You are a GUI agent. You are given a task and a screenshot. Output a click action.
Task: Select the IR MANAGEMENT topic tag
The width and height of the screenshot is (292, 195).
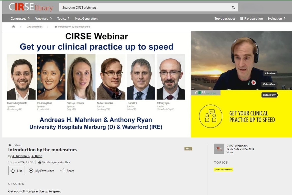click(x=223, y=170)
